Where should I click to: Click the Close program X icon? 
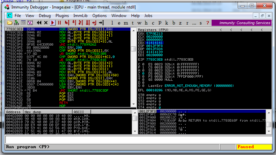point(46,23)
